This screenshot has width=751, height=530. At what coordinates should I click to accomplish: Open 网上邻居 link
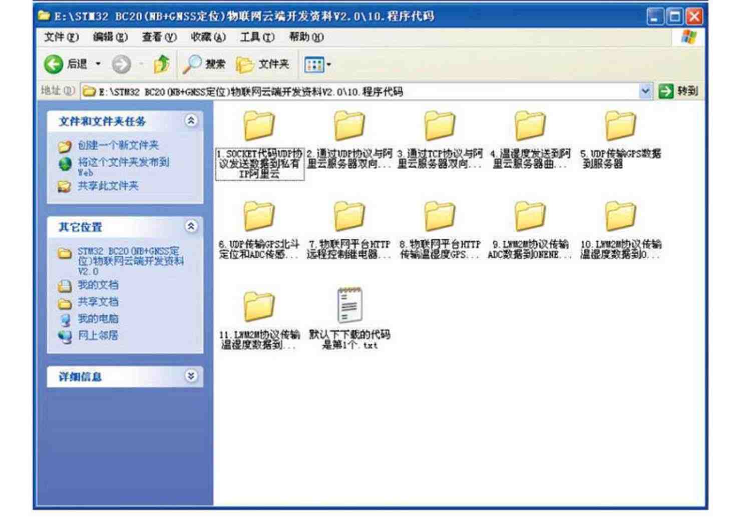point(98,335)
